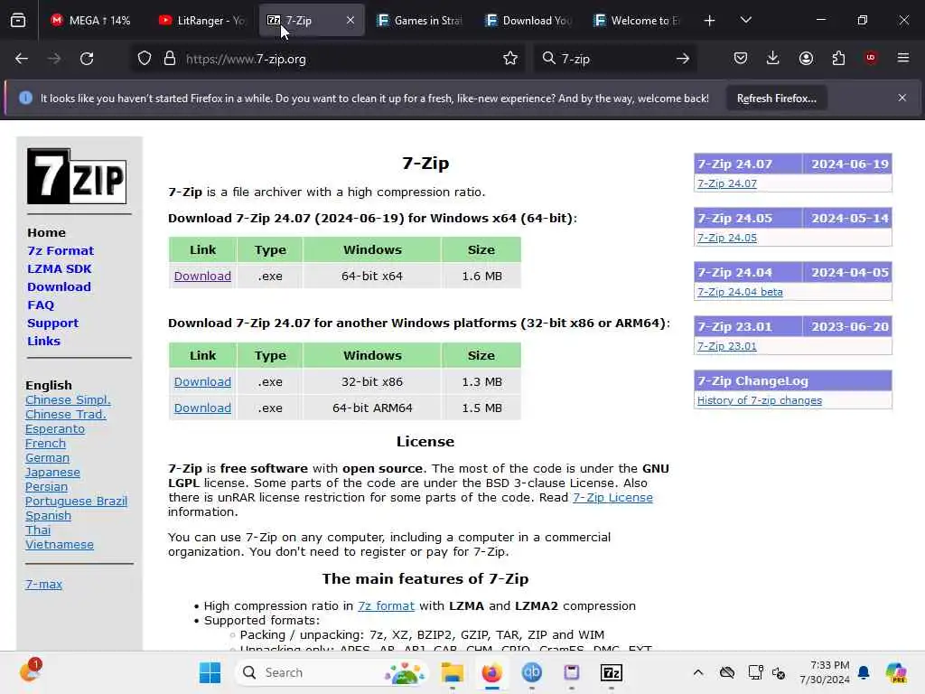Click the Windows taskbar Search box

(332, 672)
